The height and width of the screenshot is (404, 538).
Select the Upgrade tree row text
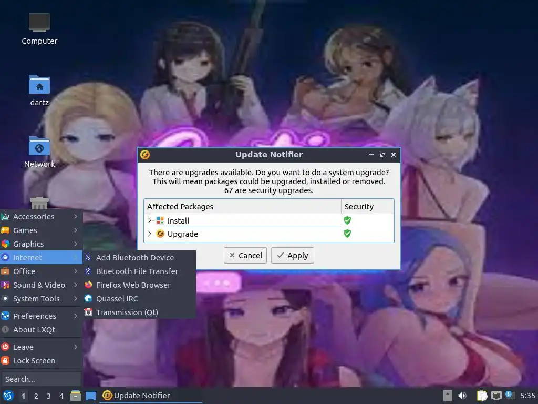(x=182, y=234)
